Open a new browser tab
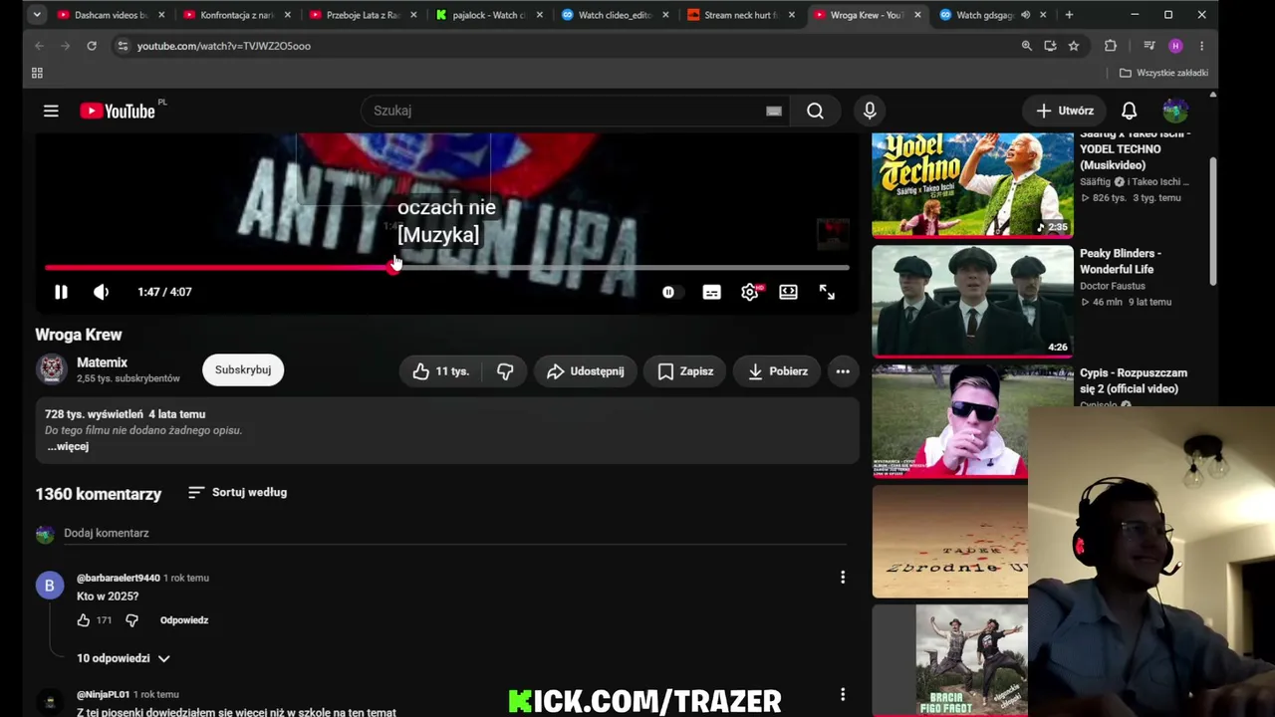Viewport: 1275px width, 717px height. [x=1069, y=15]
